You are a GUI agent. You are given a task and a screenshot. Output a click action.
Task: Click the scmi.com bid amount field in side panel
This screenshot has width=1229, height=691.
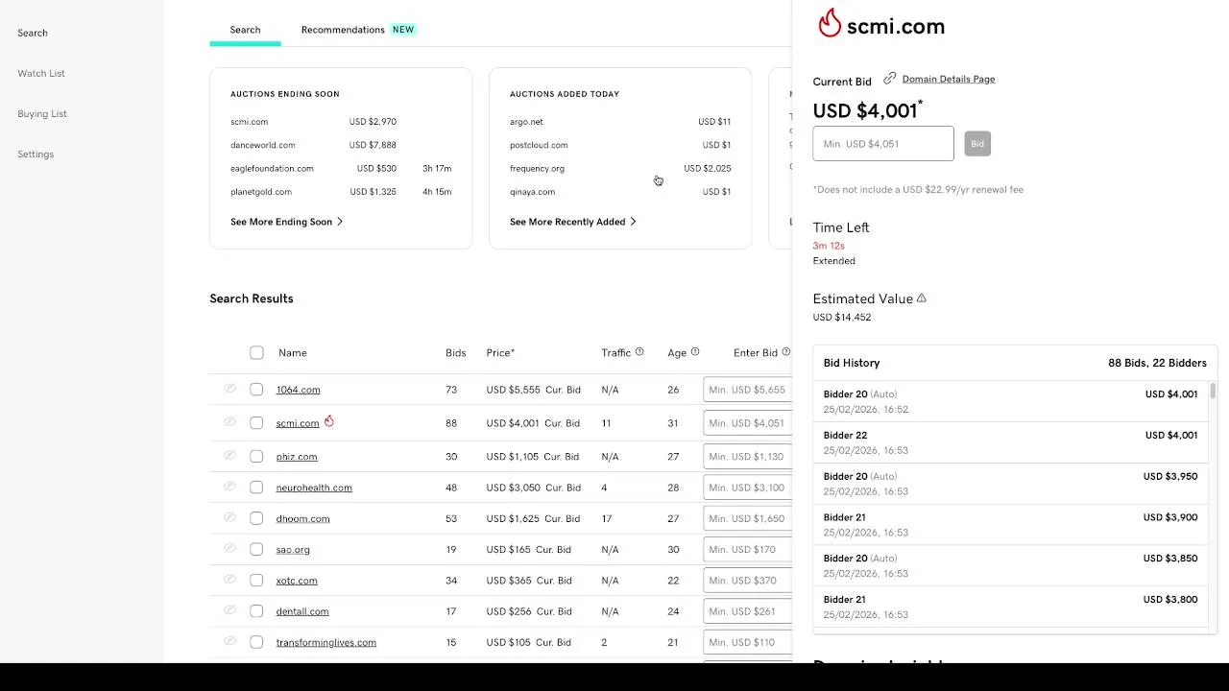click(x=883, y=144)
